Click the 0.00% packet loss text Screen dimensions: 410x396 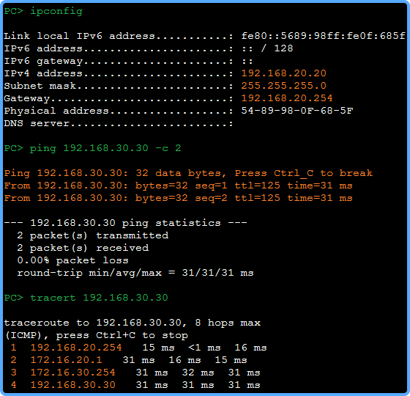73,260
